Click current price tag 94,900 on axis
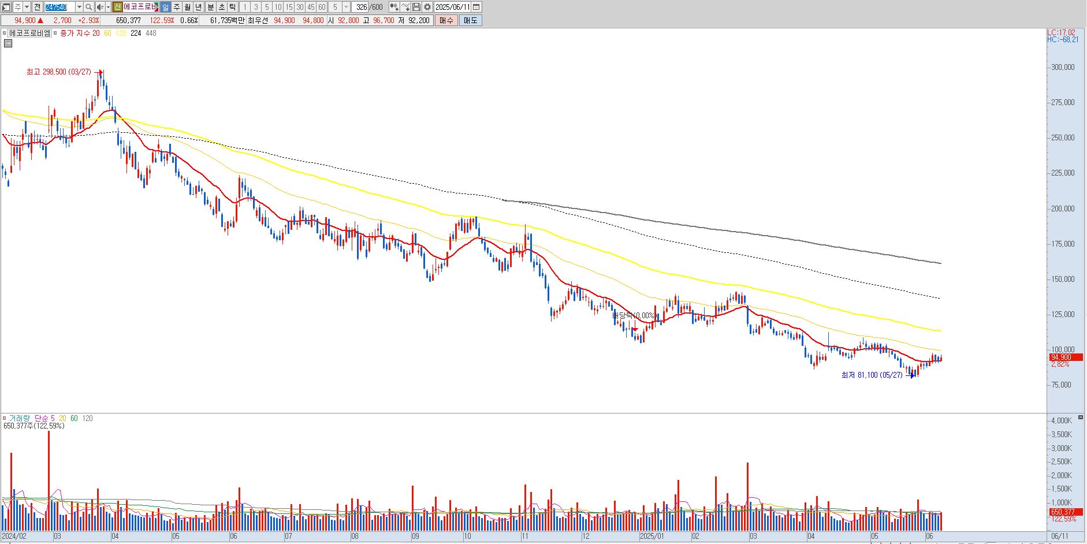 [1065, 357]
